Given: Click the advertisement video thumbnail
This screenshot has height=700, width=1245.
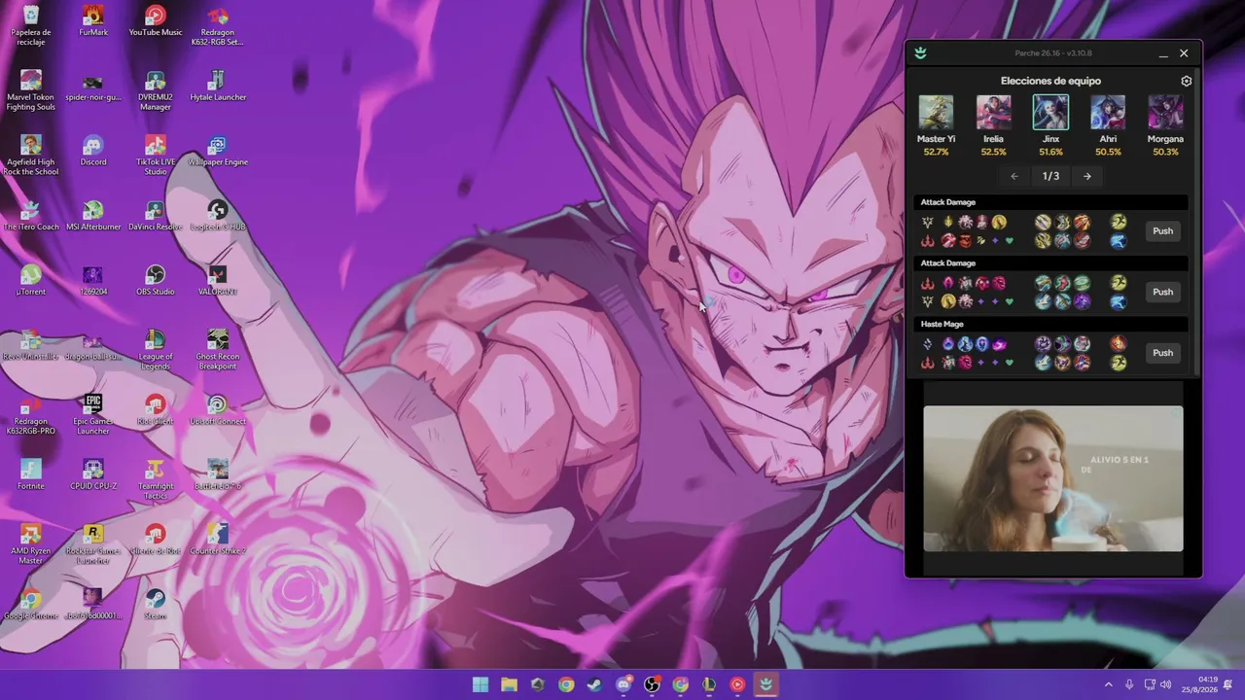Looking at the screenshot, I should 1053,478.
